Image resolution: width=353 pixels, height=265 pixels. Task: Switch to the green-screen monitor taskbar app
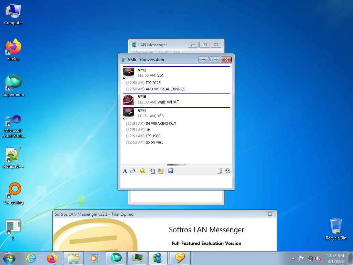137,258
